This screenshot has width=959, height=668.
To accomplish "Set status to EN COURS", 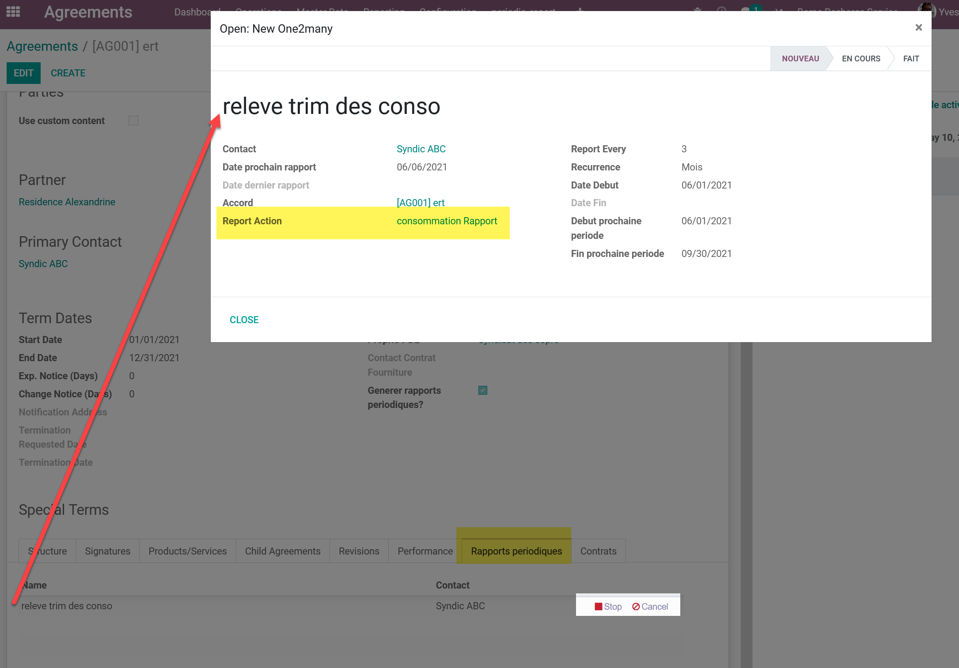I will [860, 59].
